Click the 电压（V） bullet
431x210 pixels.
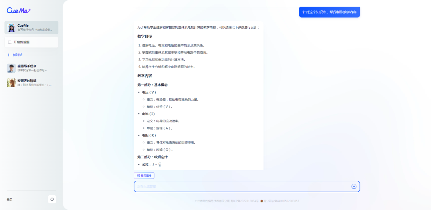[x=149, y=92]
